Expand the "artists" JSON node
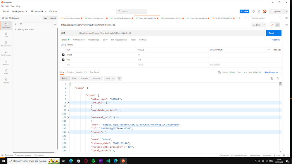292x164 pixels. coord(68,103)
